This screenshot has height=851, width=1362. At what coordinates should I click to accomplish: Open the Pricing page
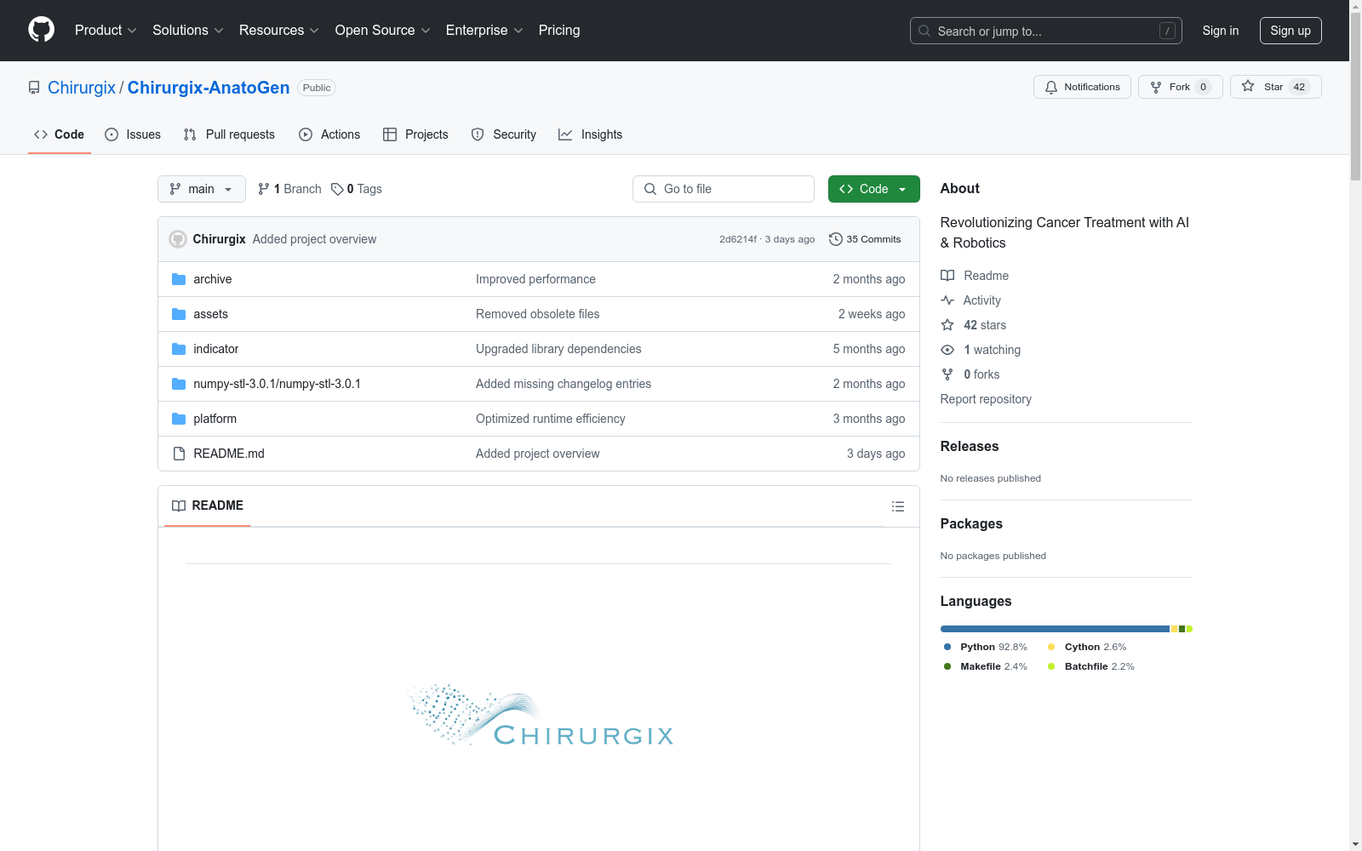(x=559, y=31)
